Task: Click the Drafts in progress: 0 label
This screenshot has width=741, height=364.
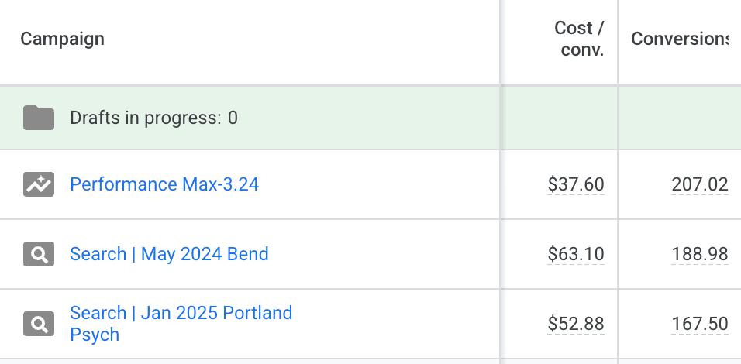Action: pos(153,118)
